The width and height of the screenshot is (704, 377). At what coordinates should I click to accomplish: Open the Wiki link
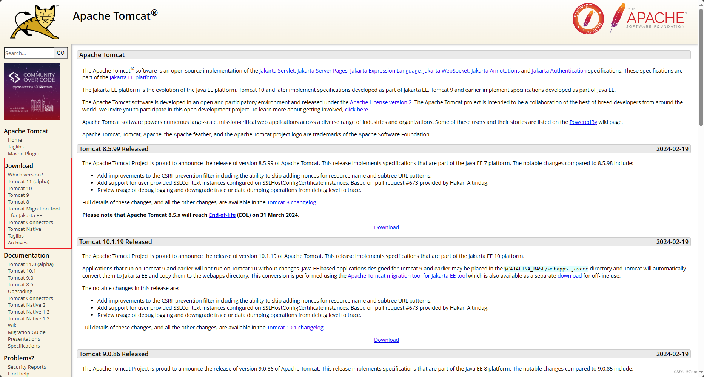(13, 326)
